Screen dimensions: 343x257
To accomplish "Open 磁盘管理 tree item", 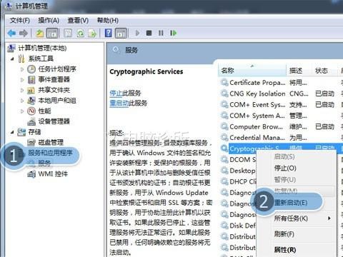I will [x=51, y=142].
